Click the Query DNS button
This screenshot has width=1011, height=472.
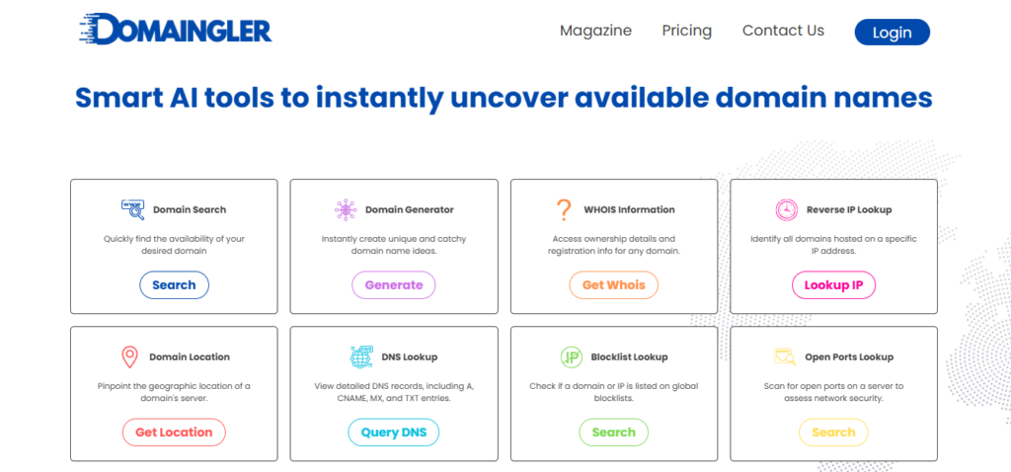point(394,433)
